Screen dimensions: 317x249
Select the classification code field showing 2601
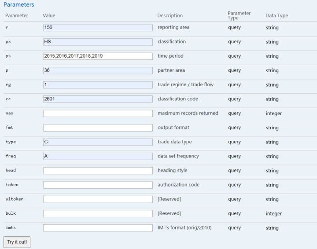tap(98, 99)
